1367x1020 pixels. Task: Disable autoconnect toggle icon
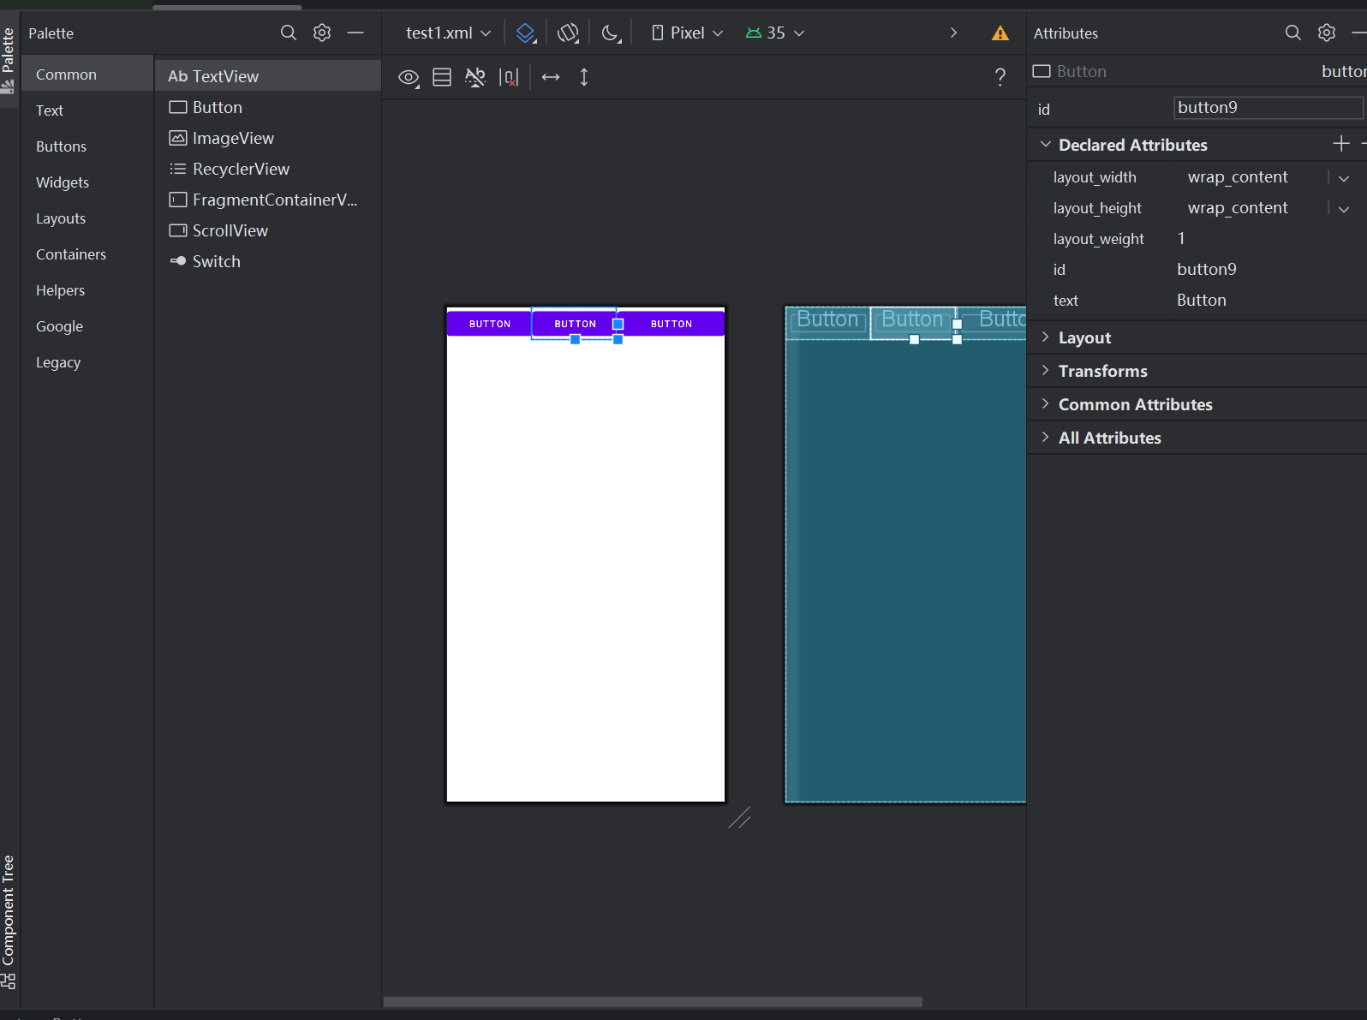click(475, 77)
